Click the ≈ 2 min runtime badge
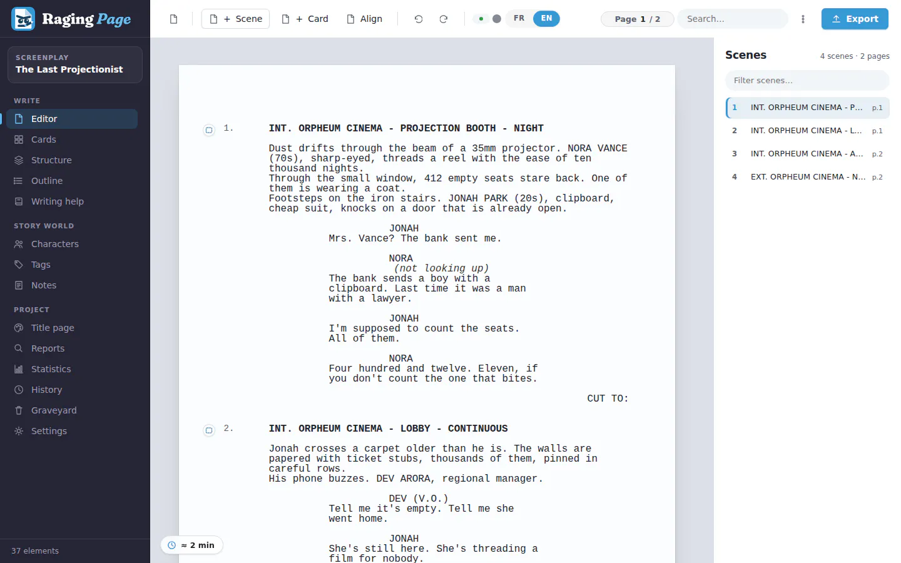901x563 pixels. [192, 545]
